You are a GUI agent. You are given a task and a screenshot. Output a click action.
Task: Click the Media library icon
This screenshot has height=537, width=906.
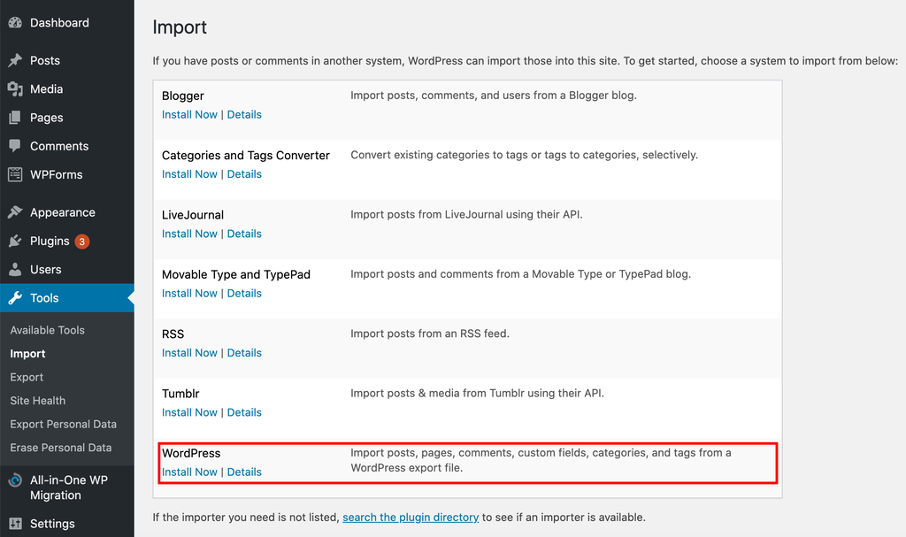point(16,88)
